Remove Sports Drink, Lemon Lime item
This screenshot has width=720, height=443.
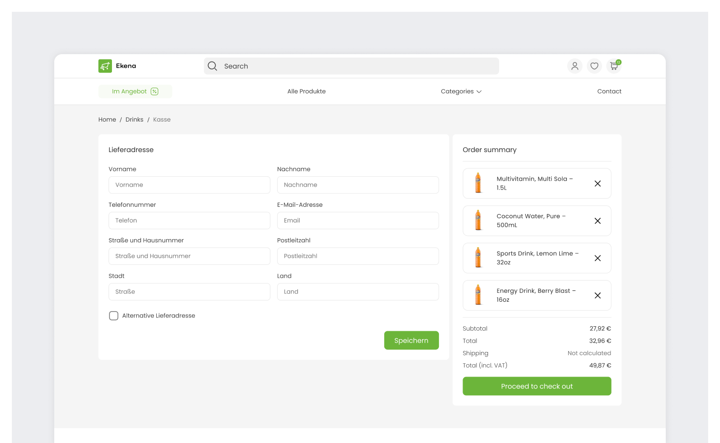(x=597, y=258)
